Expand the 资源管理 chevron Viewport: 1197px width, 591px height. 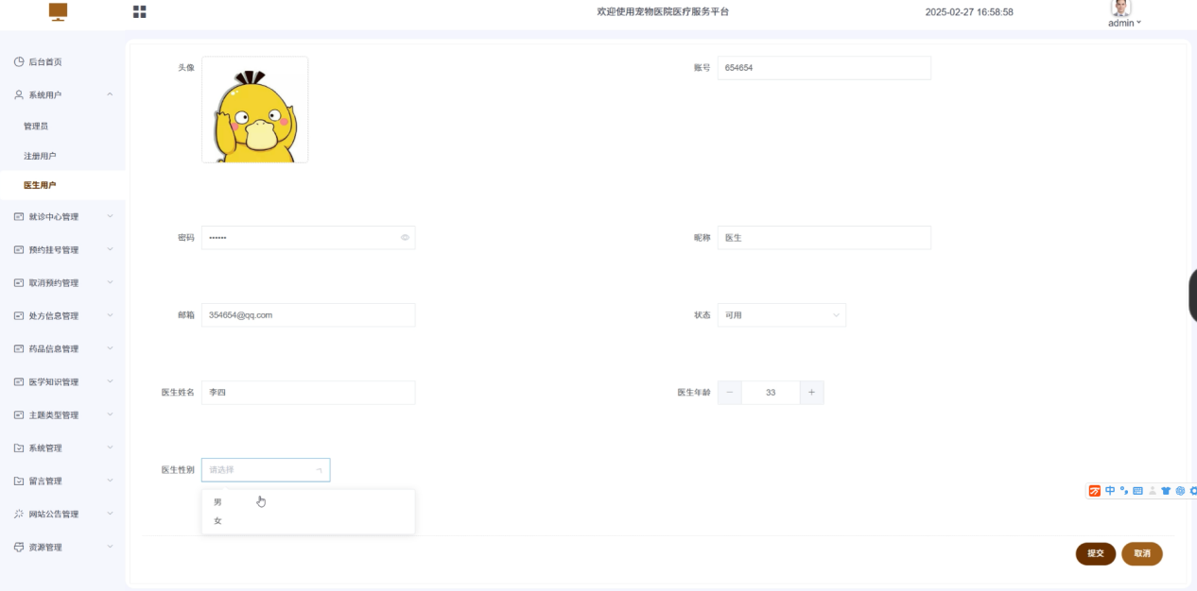pyautogui.click(x=110, y=548)
